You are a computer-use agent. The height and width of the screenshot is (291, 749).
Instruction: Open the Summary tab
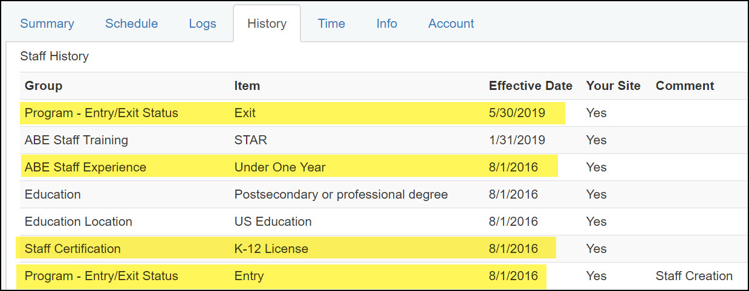47,24
